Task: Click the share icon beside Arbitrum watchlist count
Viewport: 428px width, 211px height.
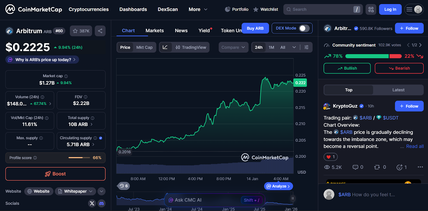Action: (x=100, y=31)
